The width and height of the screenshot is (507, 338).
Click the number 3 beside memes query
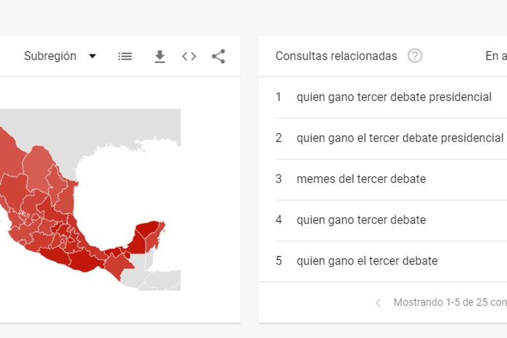click(x=279, y=179)
